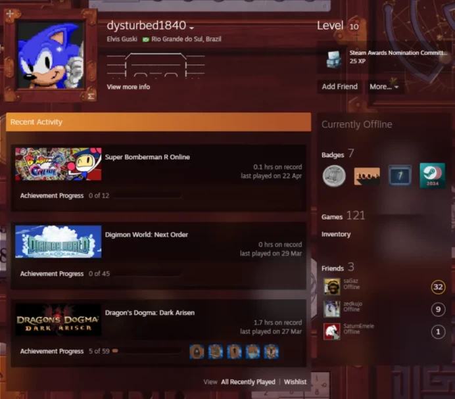
Task: Click the Add Friend button
Action: pyautogui.click(x=339, y=87)
